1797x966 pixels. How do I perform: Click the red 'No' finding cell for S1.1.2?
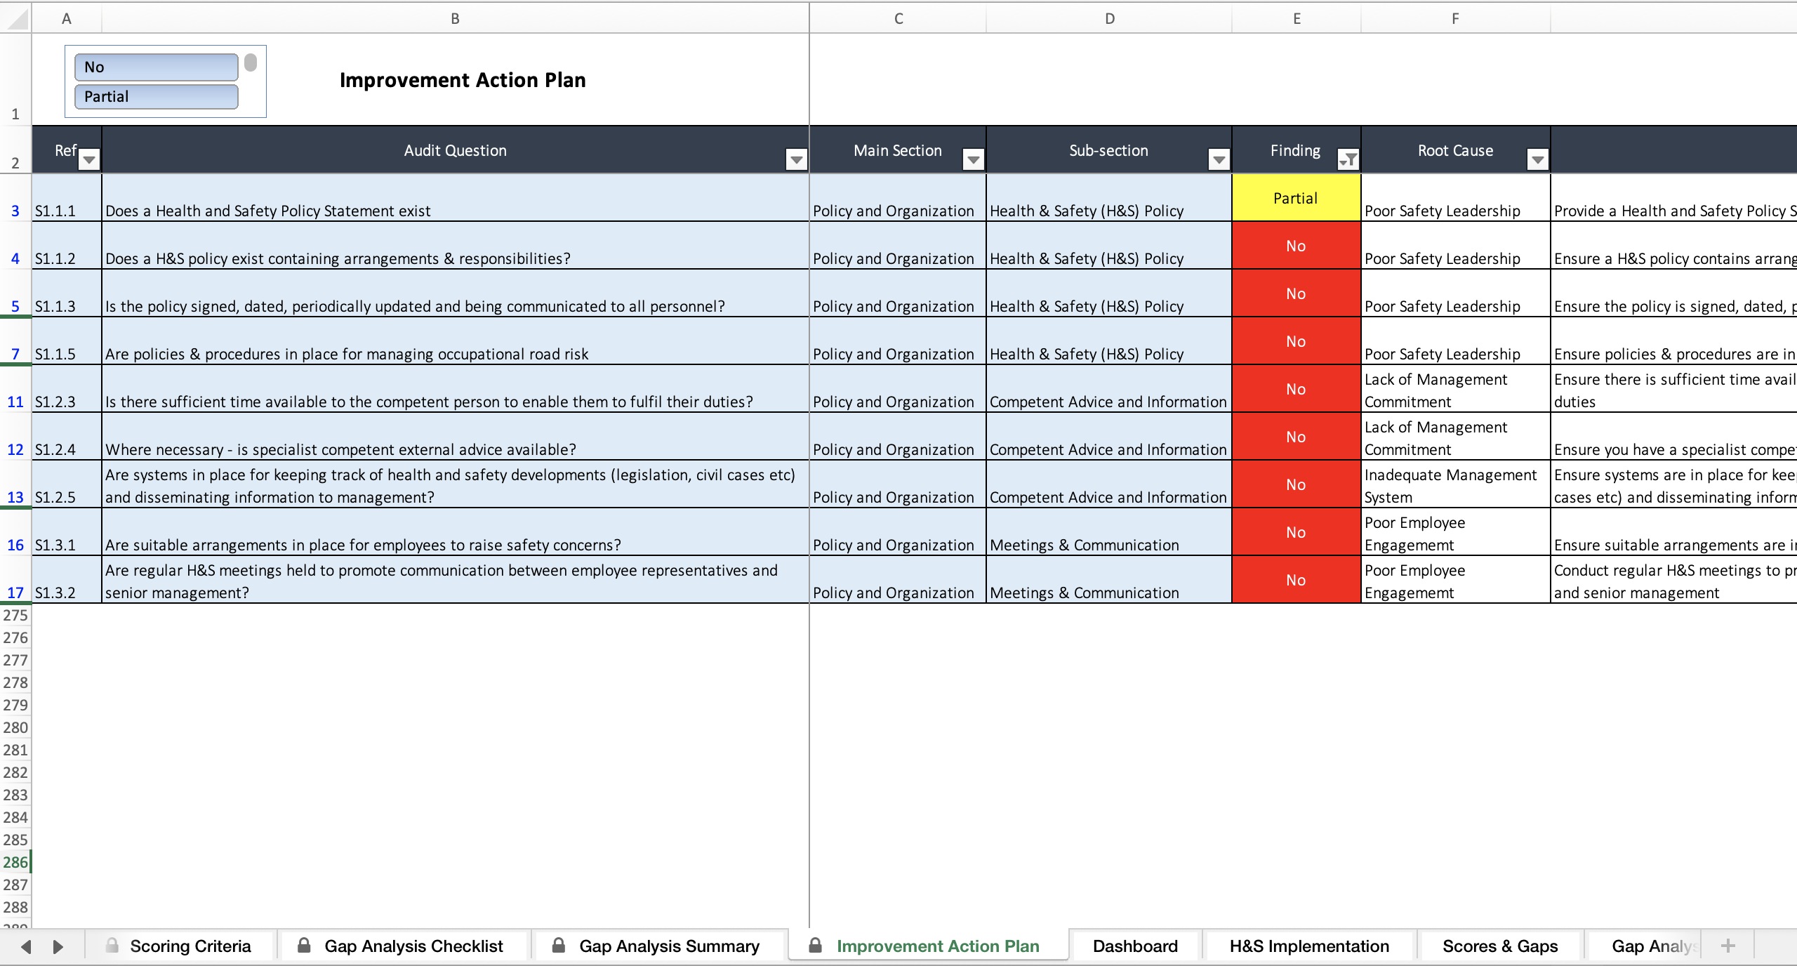tap(1296, 246)
